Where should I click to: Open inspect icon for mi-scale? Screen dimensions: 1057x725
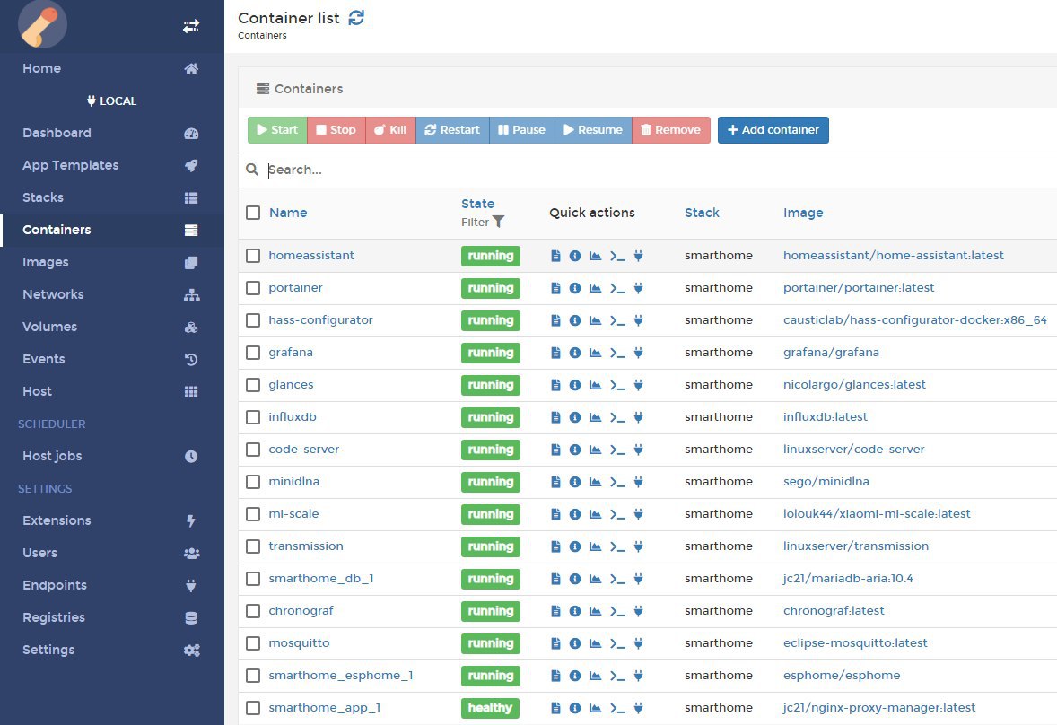(575, 515)
